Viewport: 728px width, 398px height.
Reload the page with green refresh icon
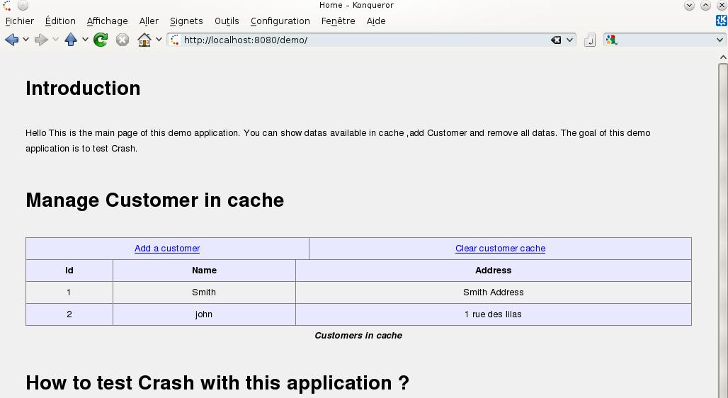tap(101, 40)
